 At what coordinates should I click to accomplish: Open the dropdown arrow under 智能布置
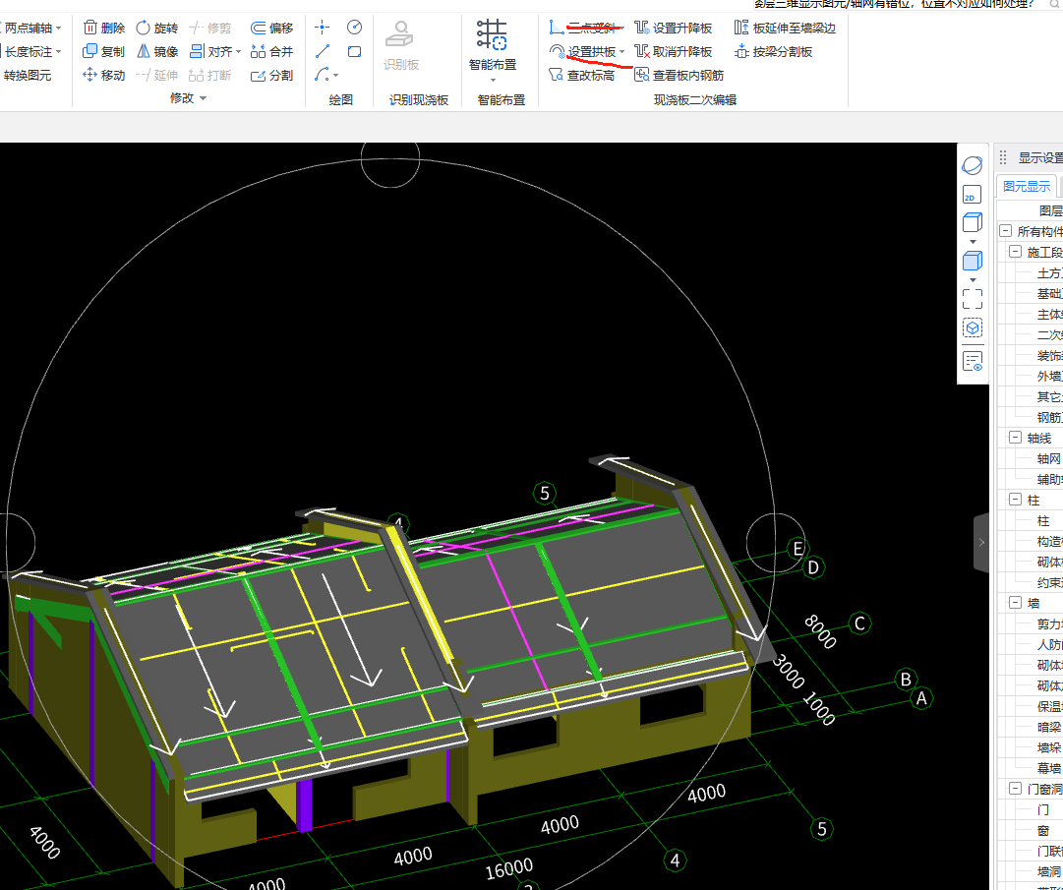[x=493, y=81]
